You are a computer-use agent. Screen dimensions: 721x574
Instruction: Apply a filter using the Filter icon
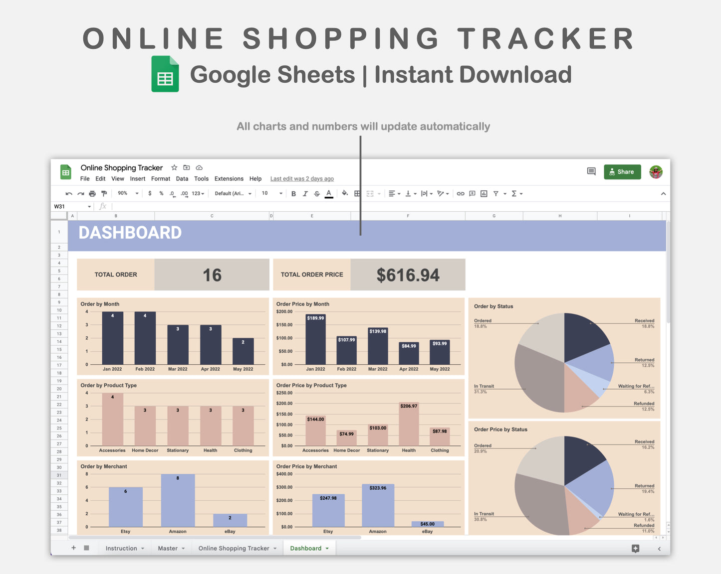[496, 193]
